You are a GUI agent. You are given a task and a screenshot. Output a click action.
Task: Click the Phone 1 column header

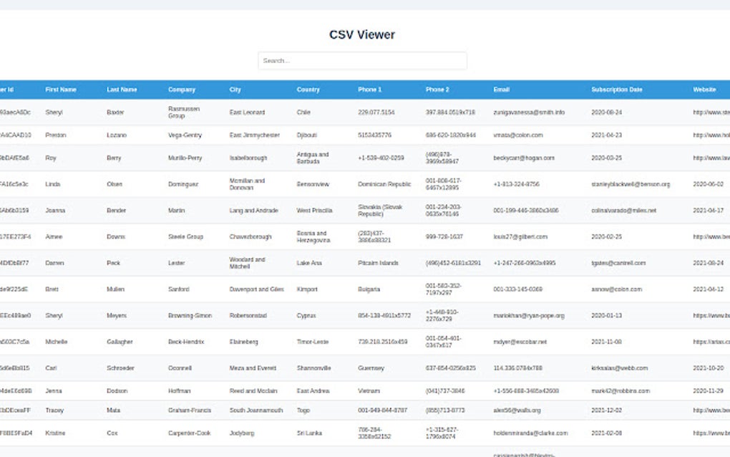370,90
